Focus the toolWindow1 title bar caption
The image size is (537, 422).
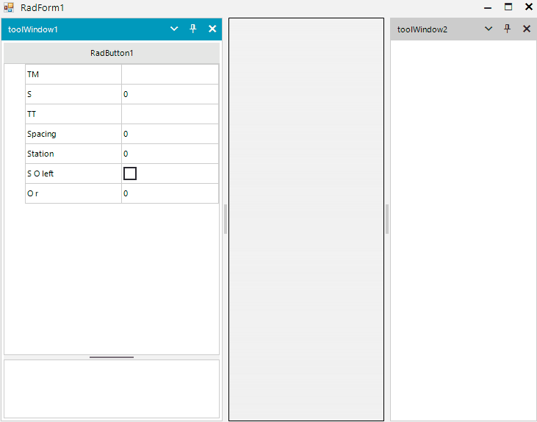click(33, 29)
